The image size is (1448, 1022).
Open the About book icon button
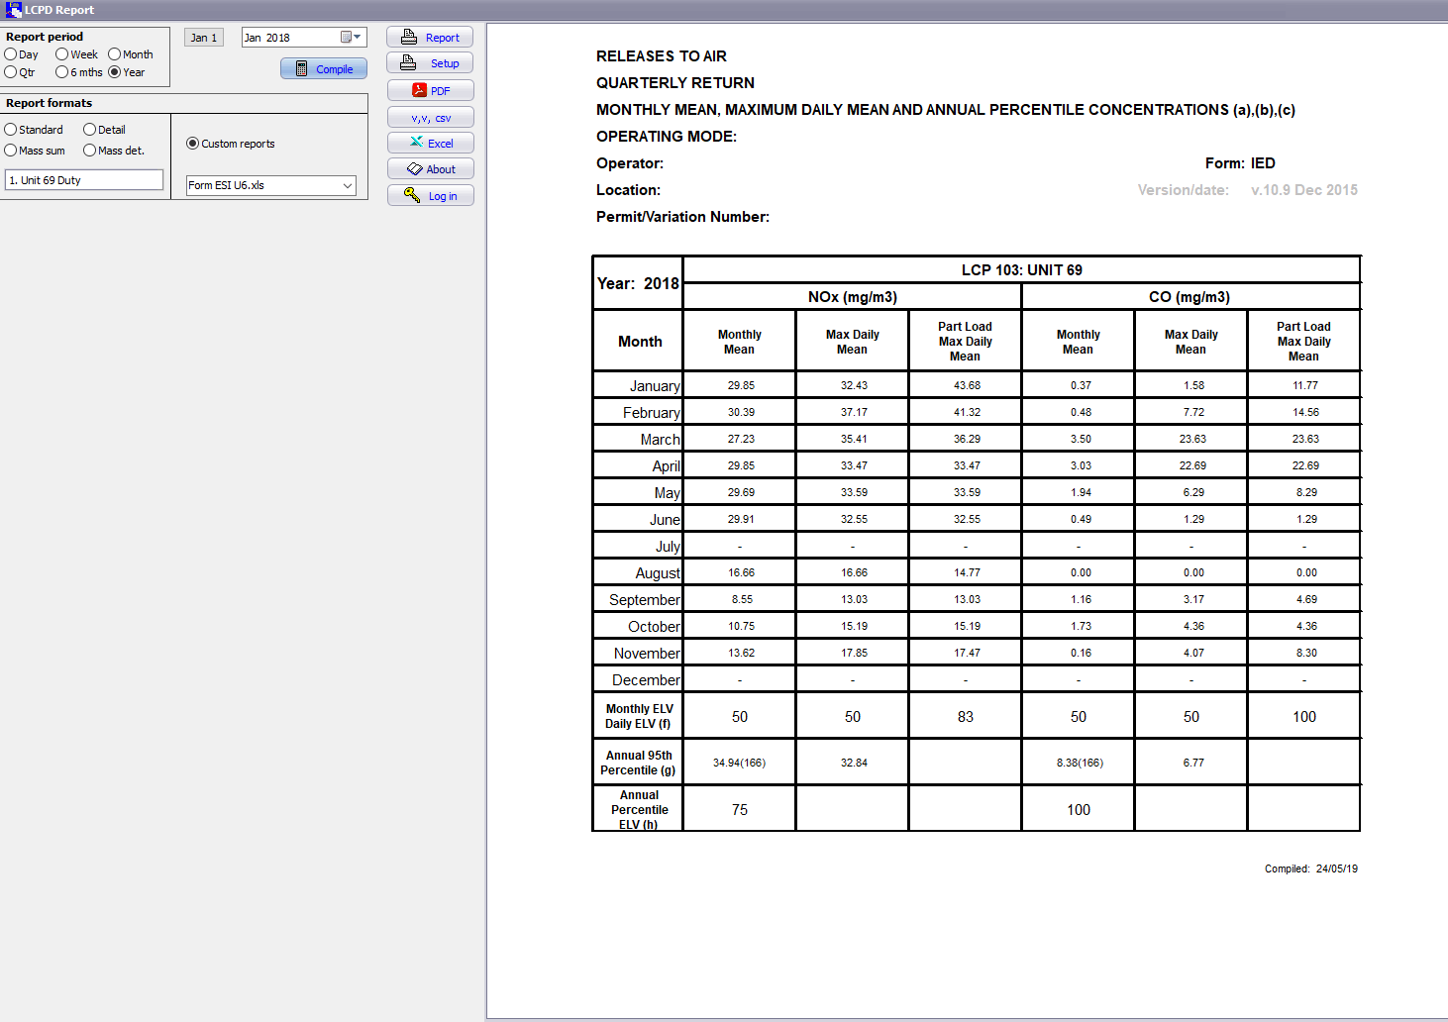(x=430, y=169)
